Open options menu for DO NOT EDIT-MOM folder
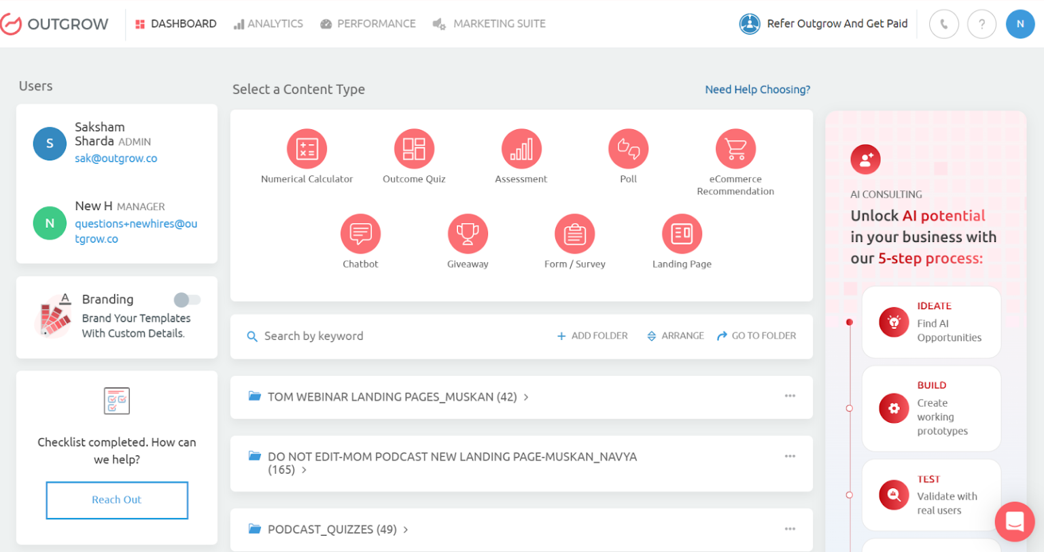 point(790,456)
